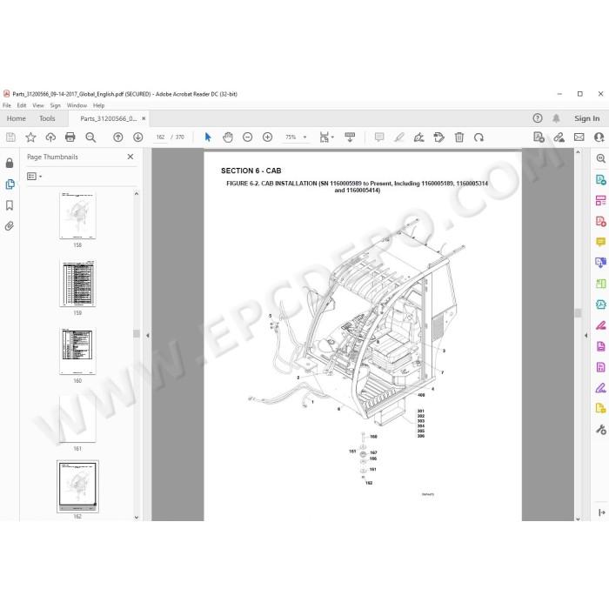
Task: Open the Find text magnifier
Action: tap(90, 137)
